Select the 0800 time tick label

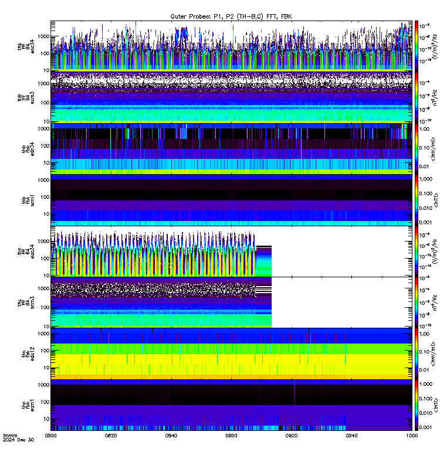pos(50,436)
